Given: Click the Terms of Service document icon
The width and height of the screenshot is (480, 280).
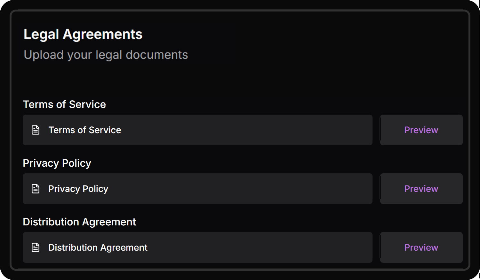Looking at the screenshot, I should point(35,130).
